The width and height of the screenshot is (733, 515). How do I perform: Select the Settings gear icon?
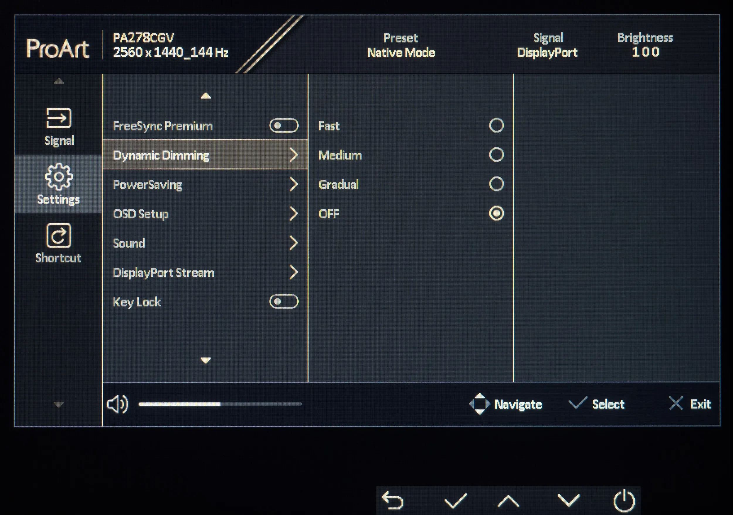[59, 176]
